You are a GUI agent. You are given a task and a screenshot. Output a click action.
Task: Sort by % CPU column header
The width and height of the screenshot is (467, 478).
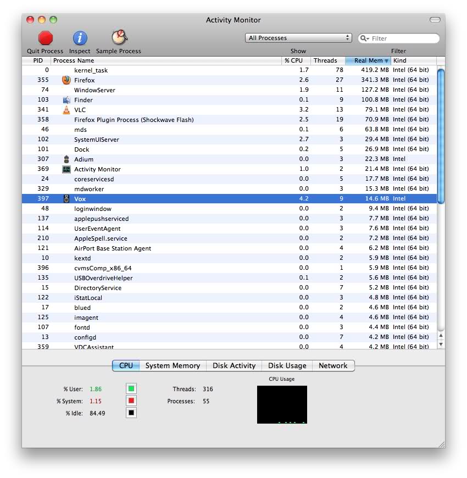296,60
